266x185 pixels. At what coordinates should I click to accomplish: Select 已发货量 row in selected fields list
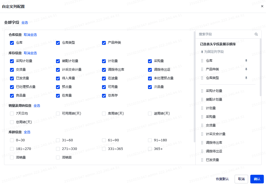pos(228,160)
